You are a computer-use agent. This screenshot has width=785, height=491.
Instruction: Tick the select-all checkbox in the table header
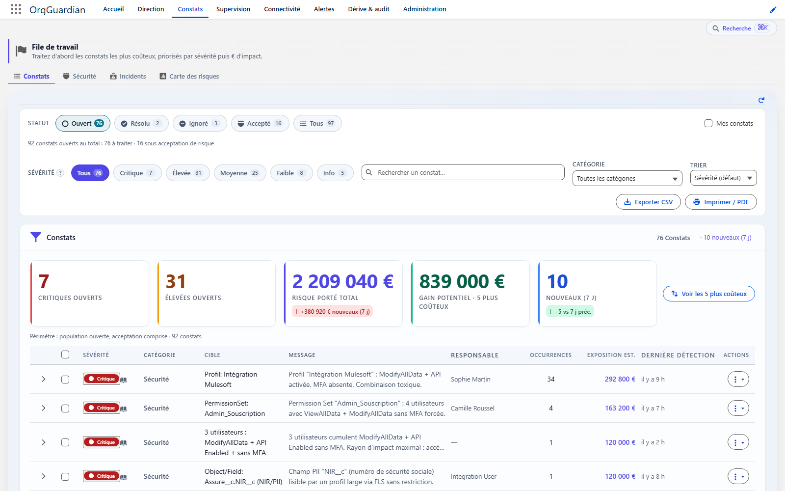click(65, 355)
